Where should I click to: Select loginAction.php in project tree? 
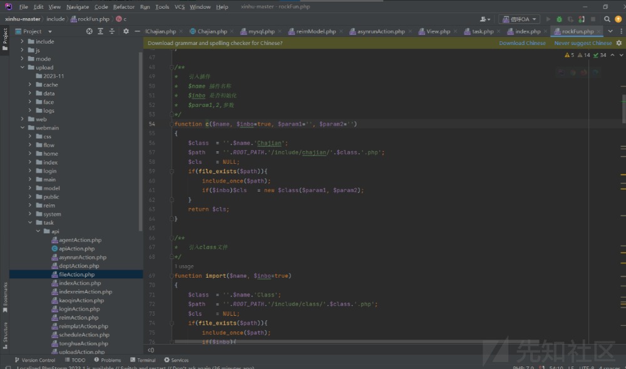pos(79,309)
